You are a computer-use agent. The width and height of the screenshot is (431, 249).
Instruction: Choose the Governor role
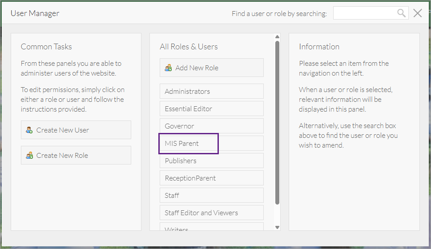click(x=211, y=126)
